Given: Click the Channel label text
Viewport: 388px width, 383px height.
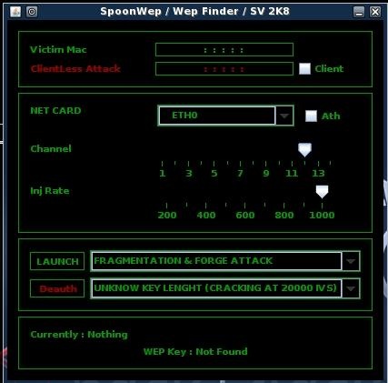Looking at the screenshot, I should coord(51,149).
